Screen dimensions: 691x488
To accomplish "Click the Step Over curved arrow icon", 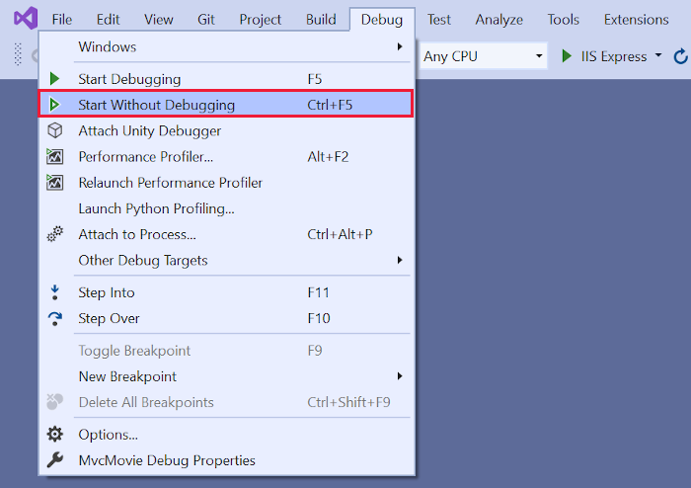I will pyautogui.click(x=55, y=318).
